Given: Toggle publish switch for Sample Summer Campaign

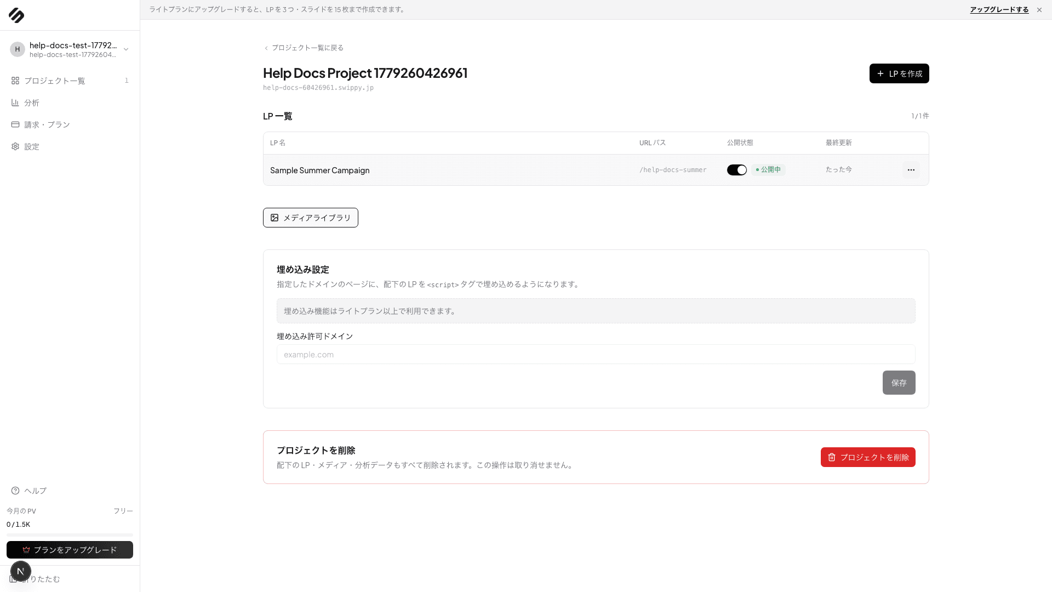Looking at the screenshot, I should click(x=737, y=170).
